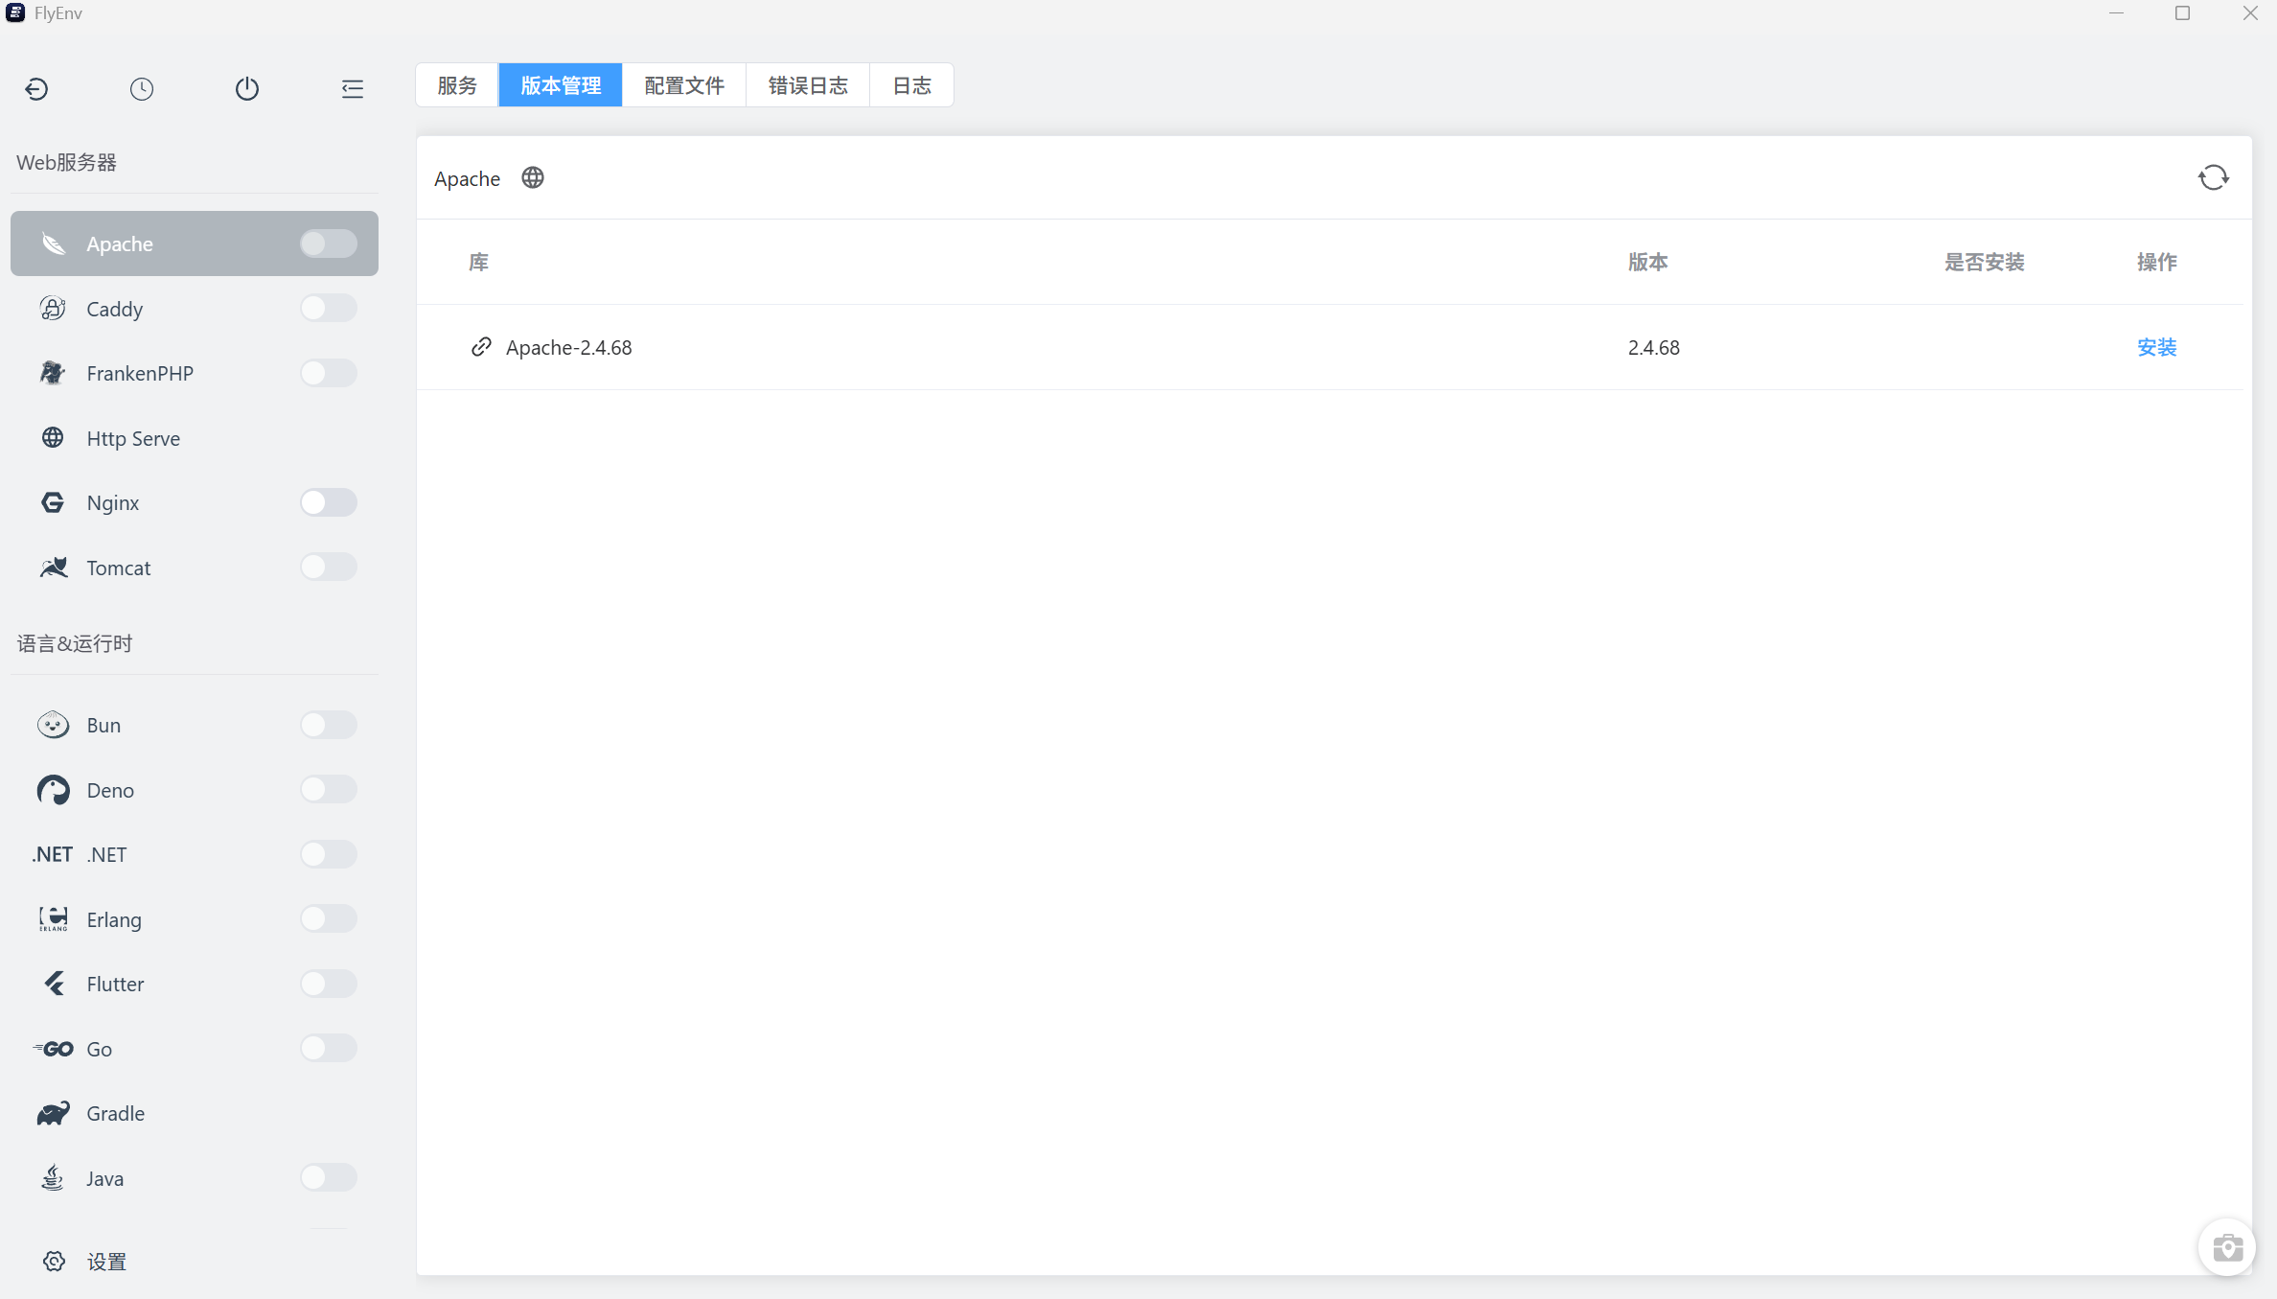Viewport: 2277px width, 1299px height.
Task: Open the clock history icon
Action: [x=142, y=89]
